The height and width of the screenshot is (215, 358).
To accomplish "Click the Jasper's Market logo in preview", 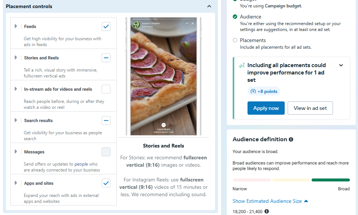I will (136, 24).
